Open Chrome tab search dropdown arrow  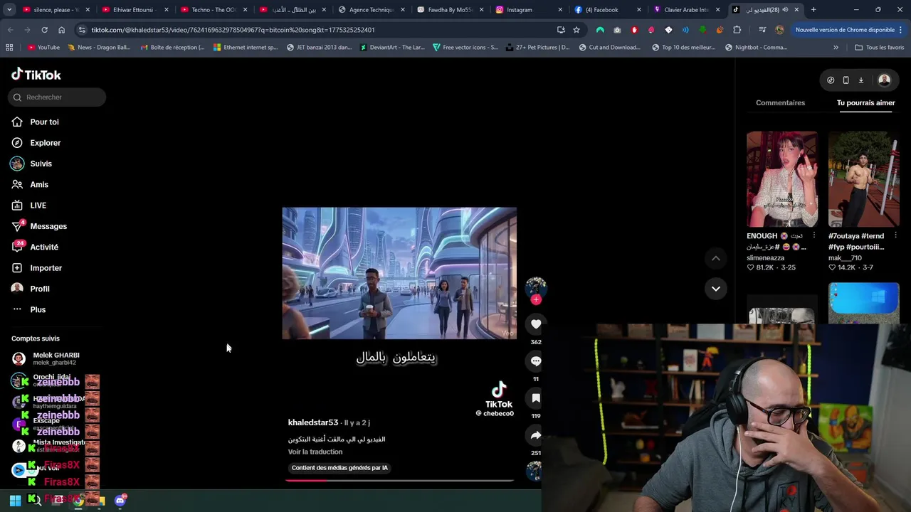point(9,10)
